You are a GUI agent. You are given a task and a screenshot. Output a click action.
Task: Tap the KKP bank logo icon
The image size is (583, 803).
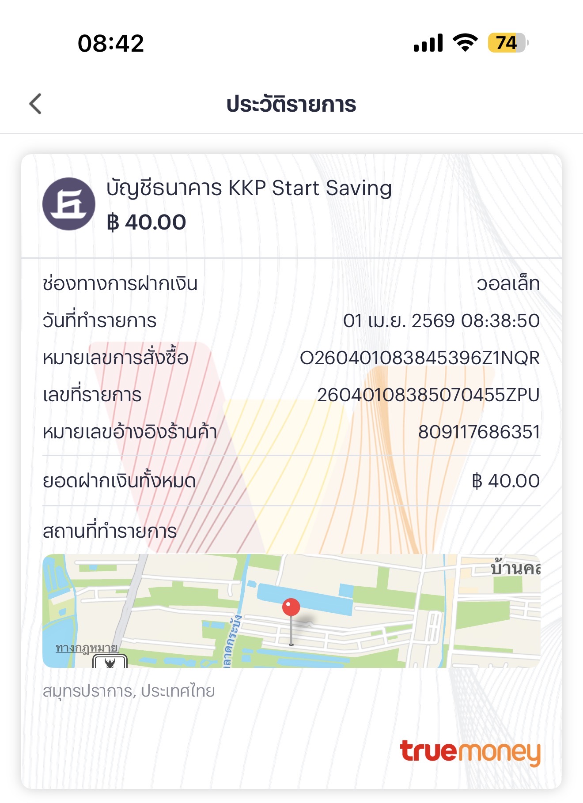pyautogui.click(x=69, y=204)
